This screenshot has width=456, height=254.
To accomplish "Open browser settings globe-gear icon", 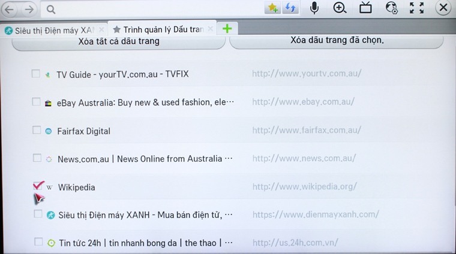I will (391, 8).
